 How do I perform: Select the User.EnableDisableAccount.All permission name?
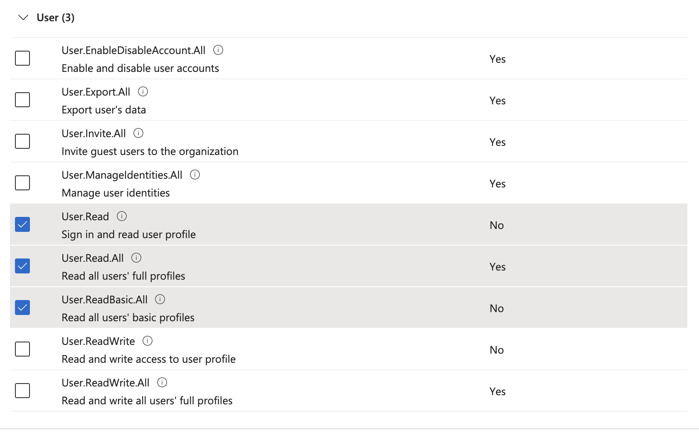pos(133,50)
